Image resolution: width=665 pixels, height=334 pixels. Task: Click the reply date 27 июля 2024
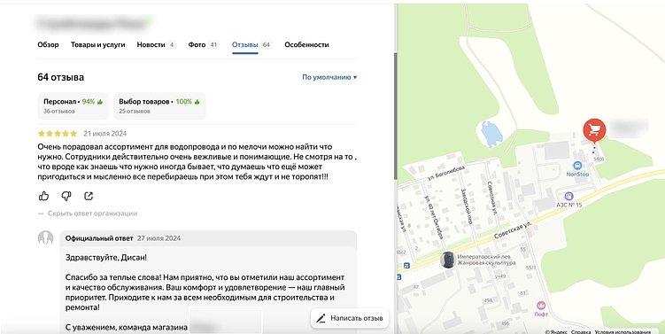(159, 238)
